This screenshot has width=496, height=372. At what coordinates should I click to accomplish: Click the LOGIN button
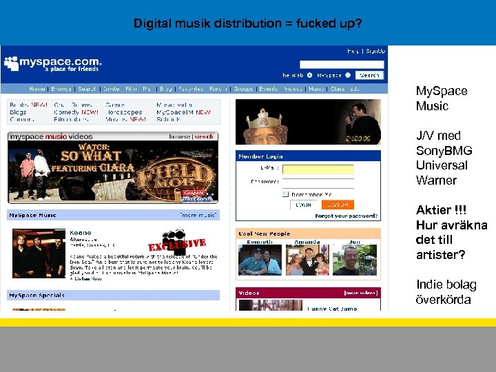click(x=303, y=205)
